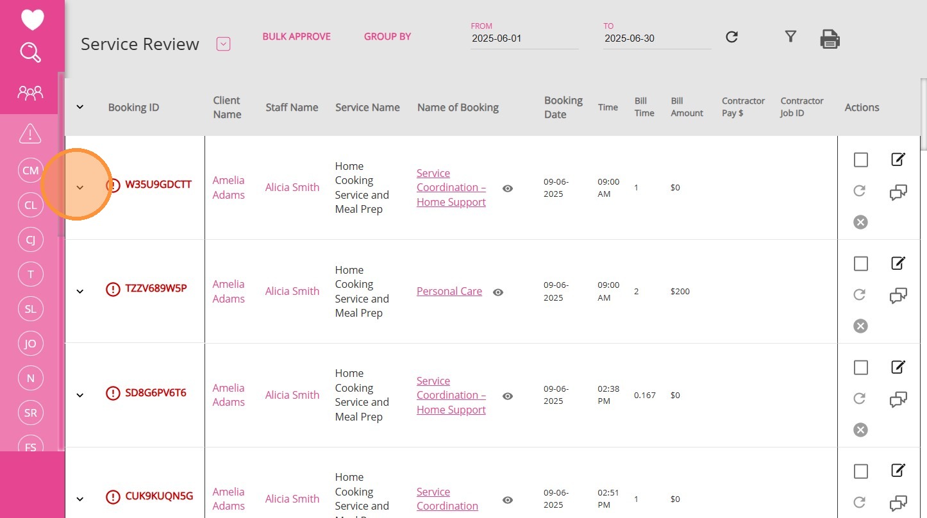Select the checkbox for booking TZZV689W5P

pyautogui.click(x=861, y=263)
